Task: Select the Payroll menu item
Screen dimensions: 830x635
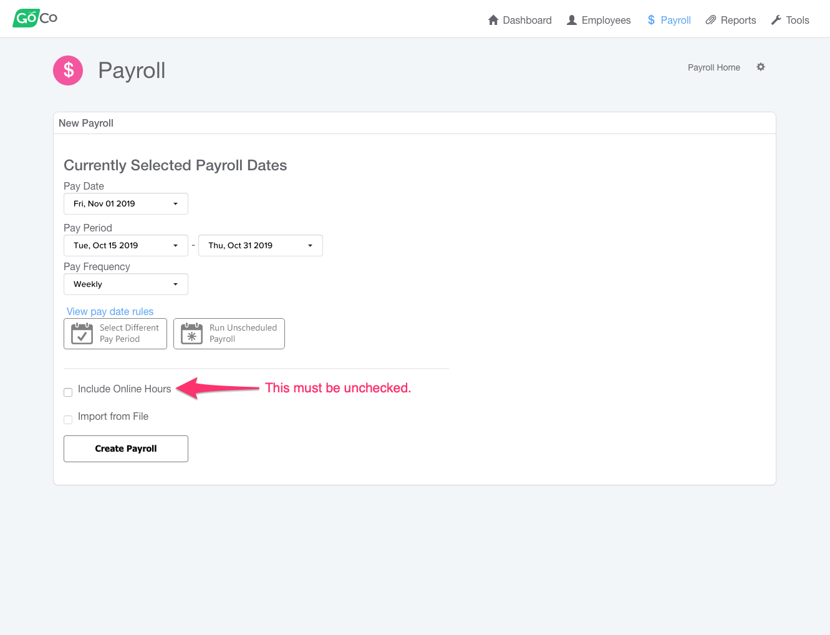Action: pyautogui.click(x=669, y=20)
